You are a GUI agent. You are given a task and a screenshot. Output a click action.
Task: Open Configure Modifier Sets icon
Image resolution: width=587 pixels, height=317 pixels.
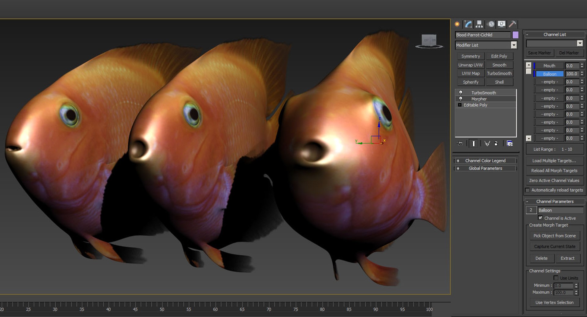pos(510,143)
